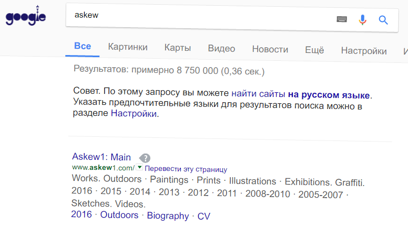This screenshot has height=227, width=408.
Task: Follow the найти сайты на русском языке link
Action: point(301,94)
